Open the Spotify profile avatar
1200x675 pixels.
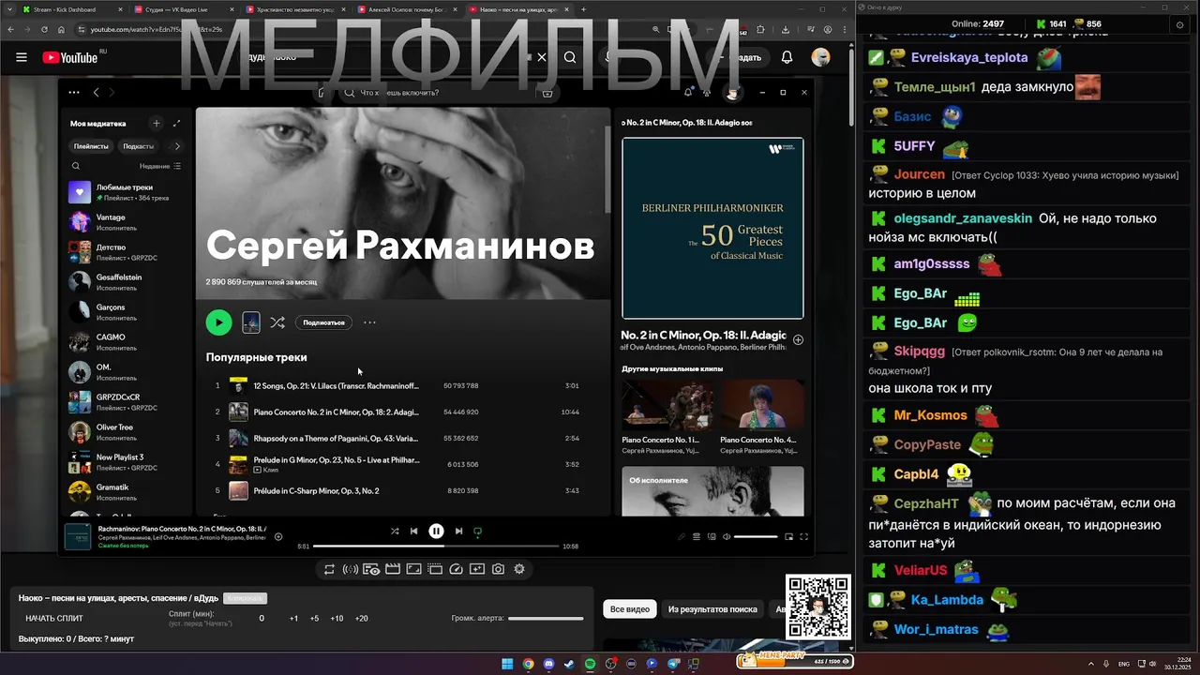[x=732, y=92]
